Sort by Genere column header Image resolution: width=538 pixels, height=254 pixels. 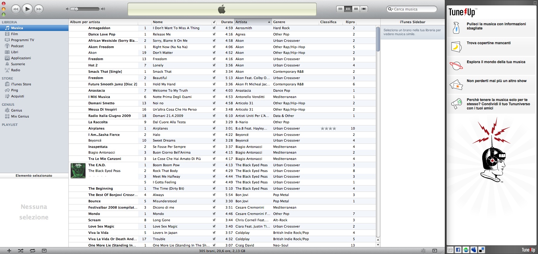coord(295,22)
